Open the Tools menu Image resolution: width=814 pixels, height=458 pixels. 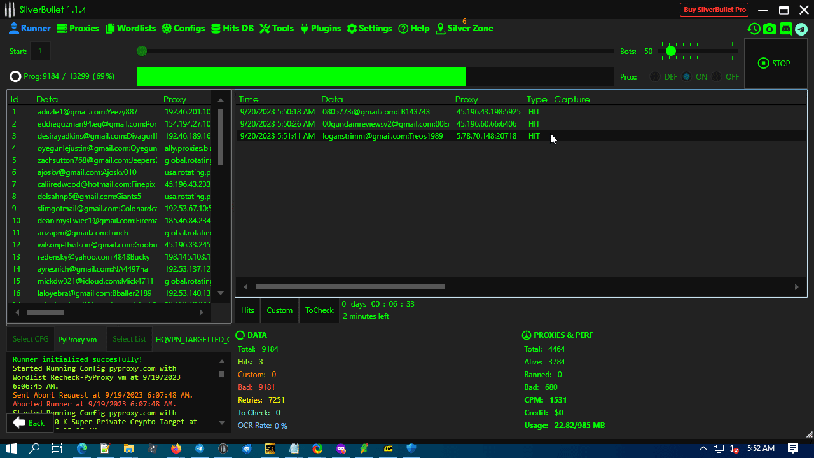click(277, 29)
